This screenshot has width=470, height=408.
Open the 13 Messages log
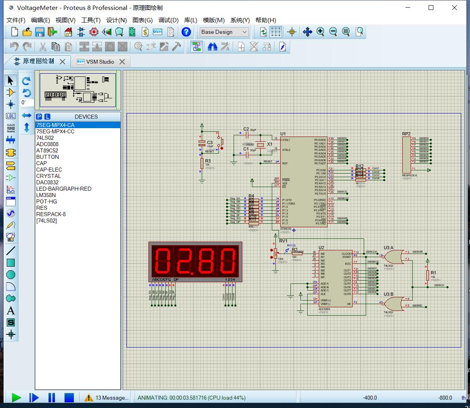pos(106,398)
